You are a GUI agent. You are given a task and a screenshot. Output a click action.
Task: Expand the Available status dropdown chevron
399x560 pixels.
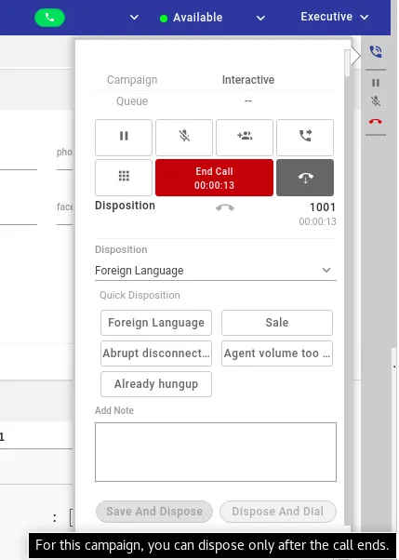260,18
